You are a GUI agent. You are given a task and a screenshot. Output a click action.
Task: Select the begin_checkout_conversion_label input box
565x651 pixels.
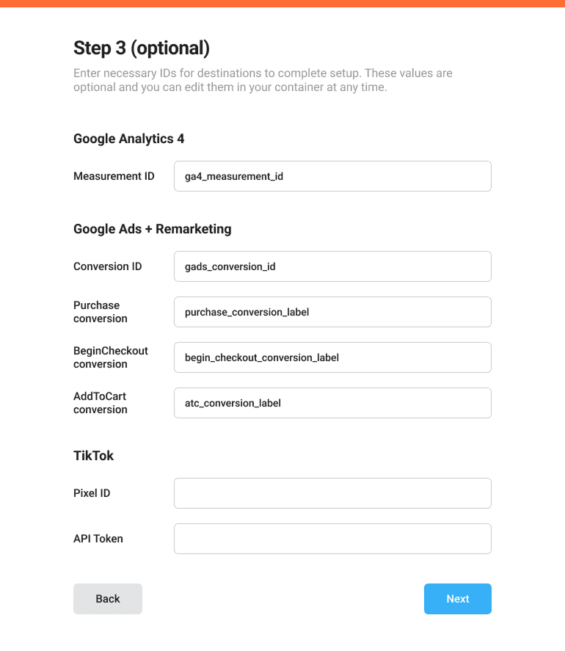(x=332, y=357)
